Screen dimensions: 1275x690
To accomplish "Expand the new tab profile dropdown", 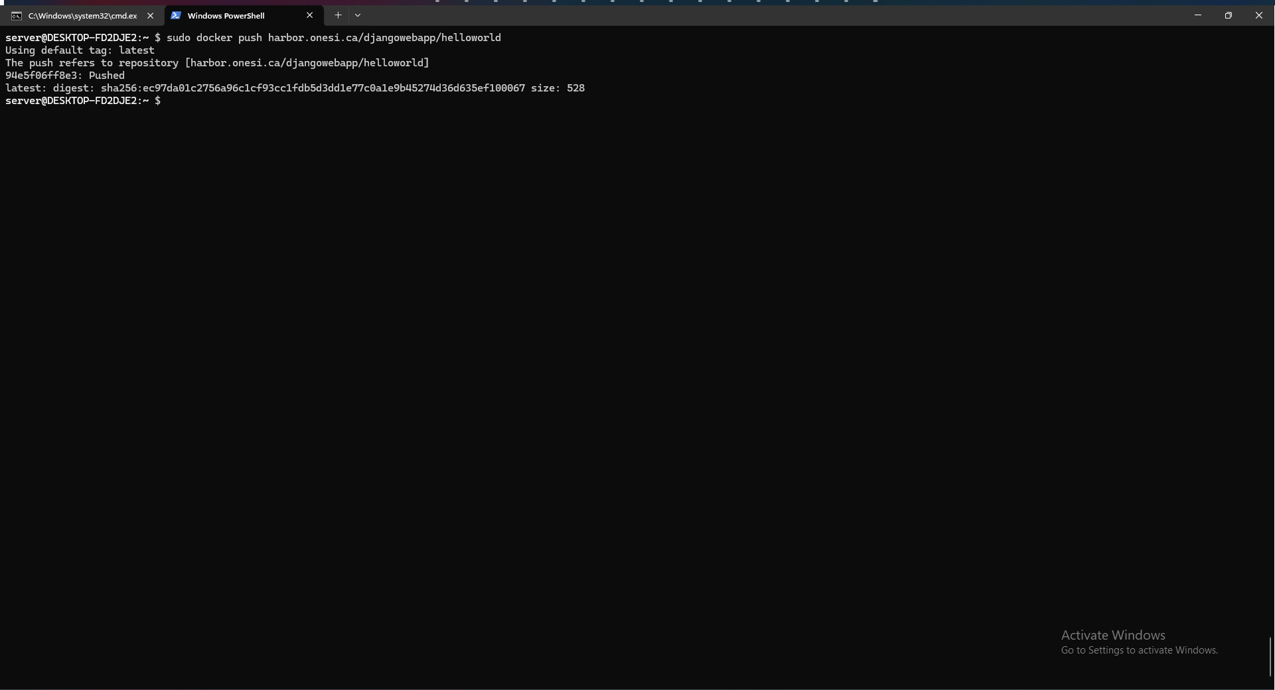I will [358, 15].
